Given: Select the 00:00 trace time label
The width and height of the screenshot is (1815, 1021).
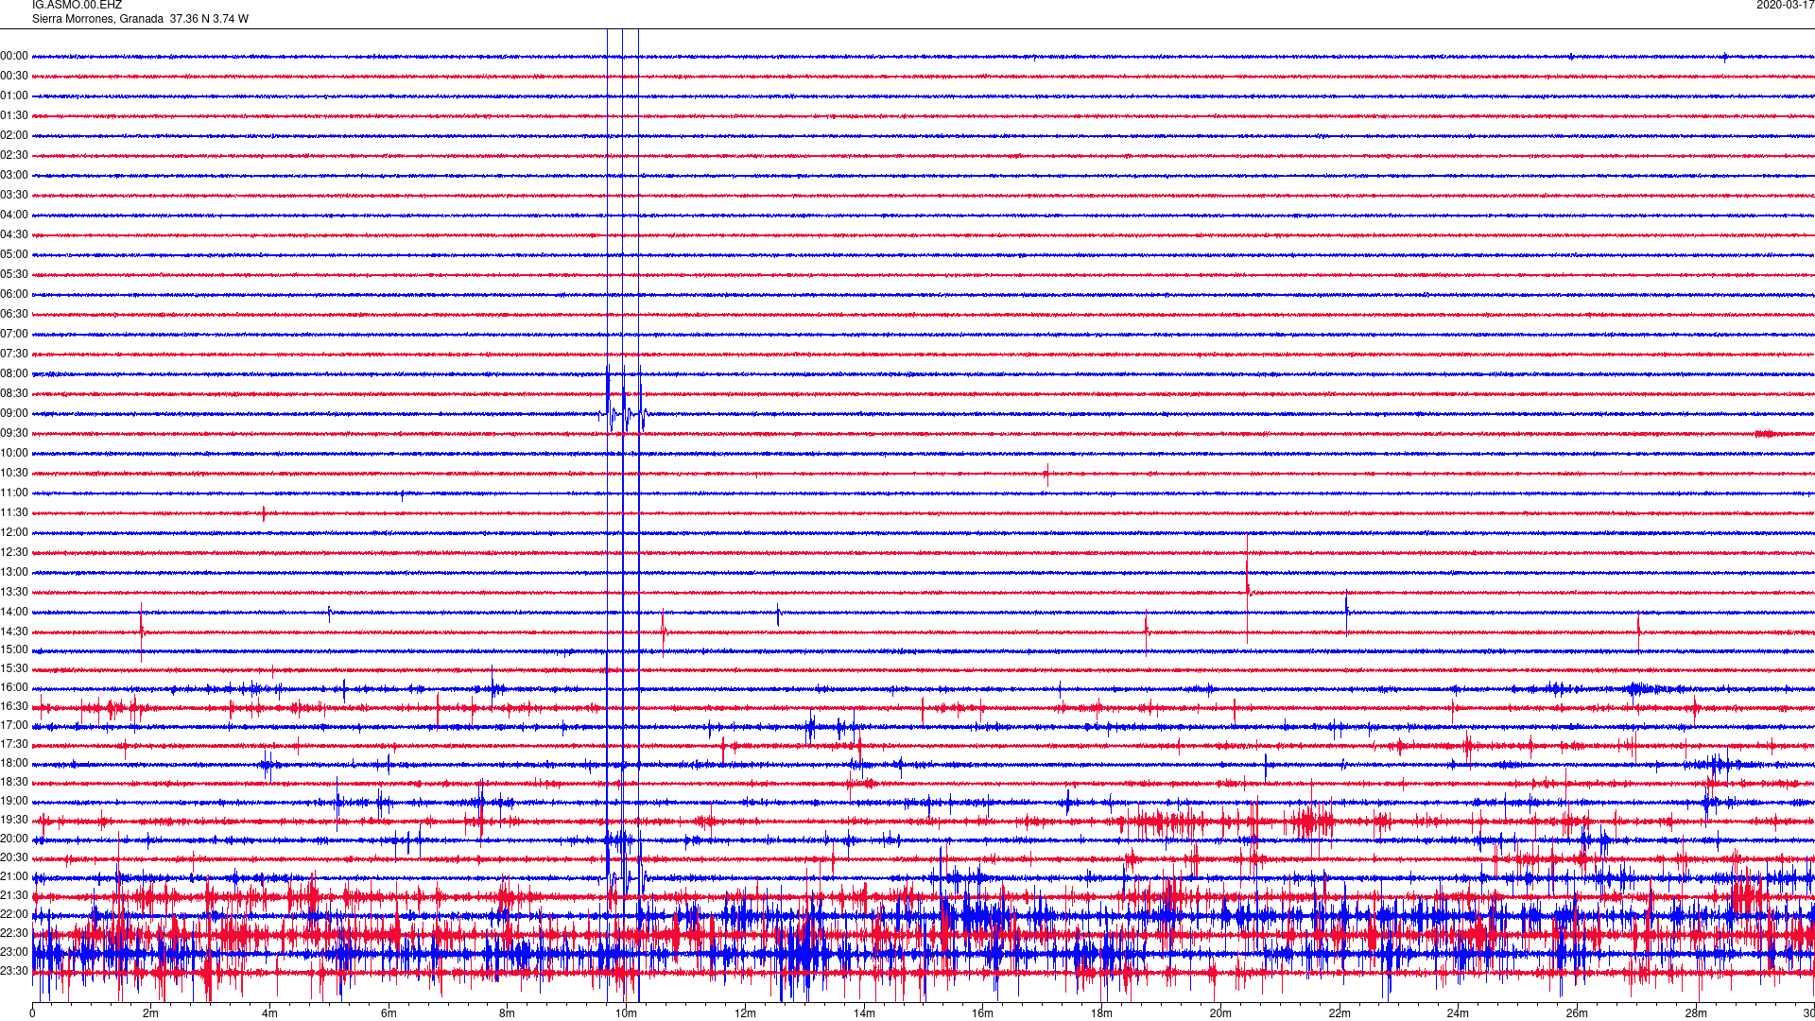Looking at the screenshot, I should tap(14, 57).
